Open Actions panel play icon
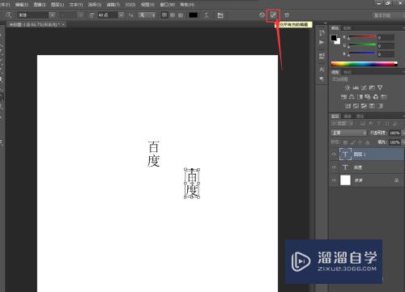The height and width of the screenshot is (292, 405). pyautogui.click(x=322, y=42)
